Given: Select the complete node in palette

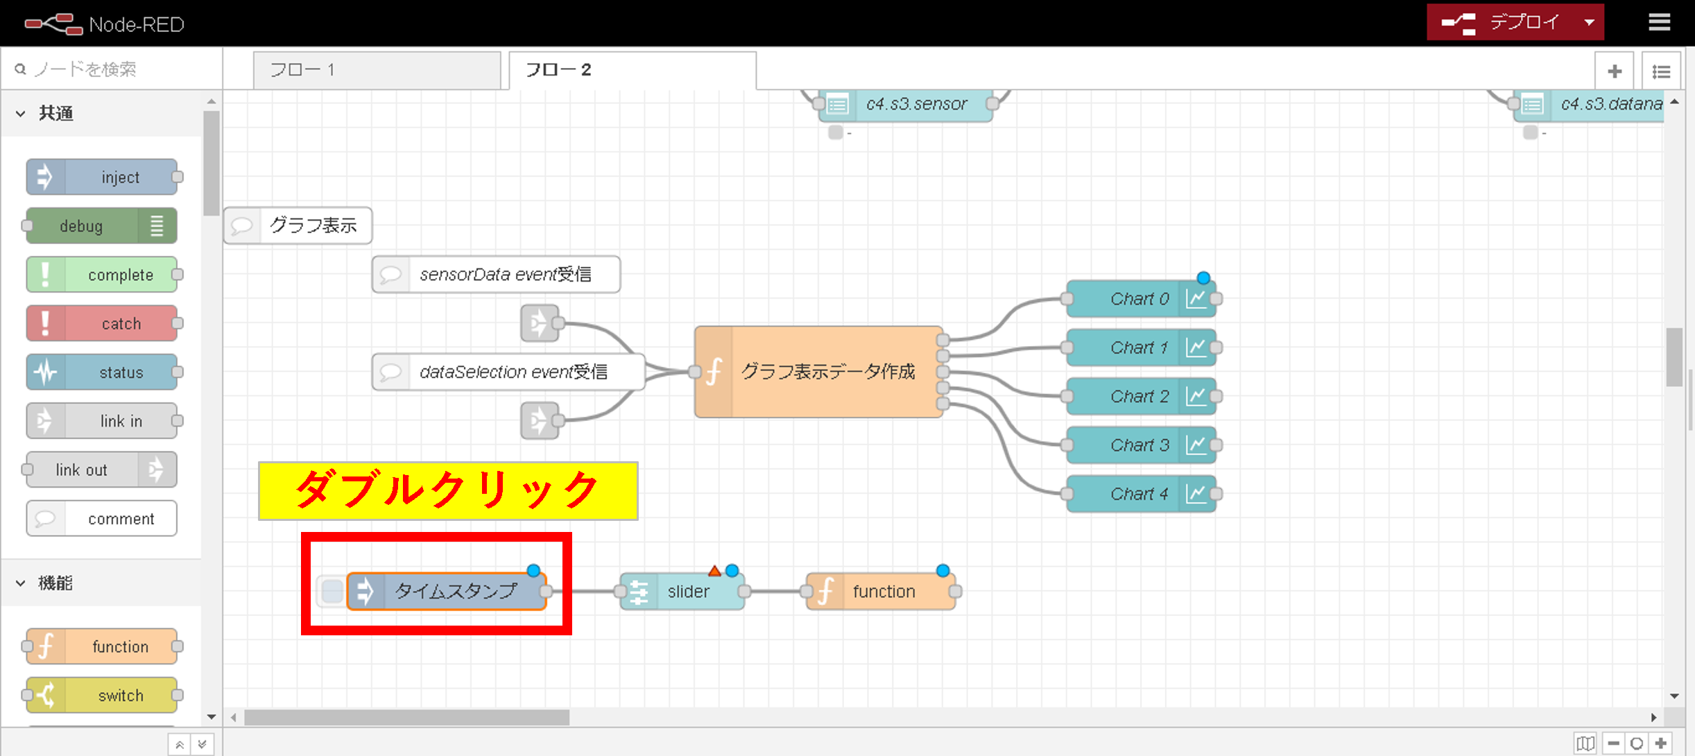Looking at the screenshot, I should point(102,275).
